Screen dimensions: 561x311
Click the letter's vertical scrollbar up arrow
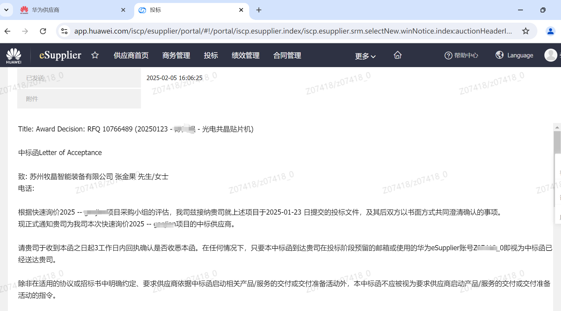[557, 128]
